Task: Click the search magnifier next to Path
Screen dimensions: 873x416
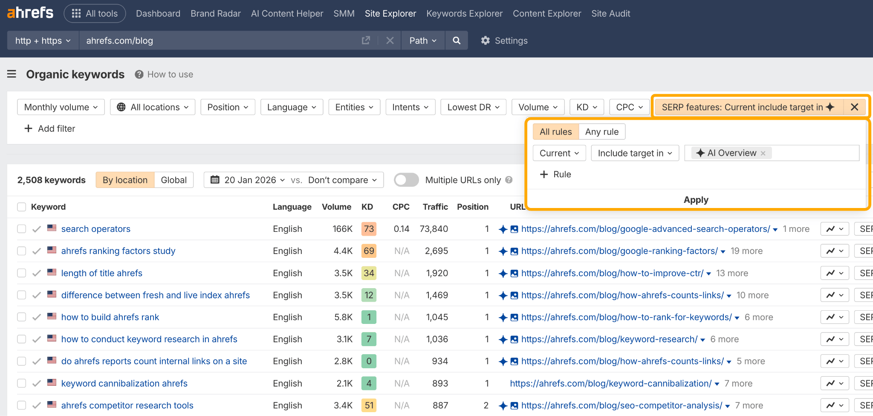Action: tap(456, 40)
